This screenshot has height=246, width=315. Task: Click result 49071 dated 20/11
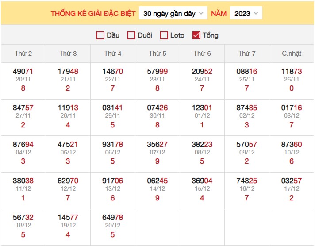[23, 71]
